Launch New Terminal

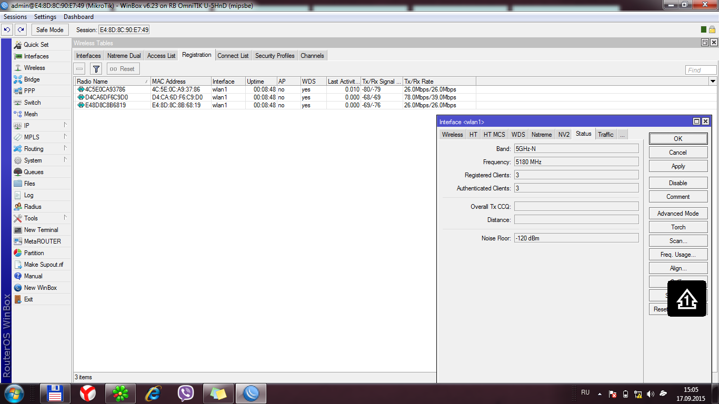pos(41,230)
